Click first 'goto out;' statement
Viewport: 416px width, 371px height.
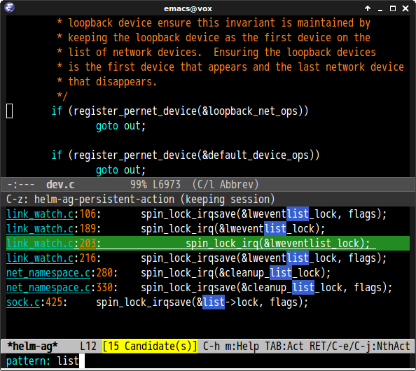click(x=120, y=126)
